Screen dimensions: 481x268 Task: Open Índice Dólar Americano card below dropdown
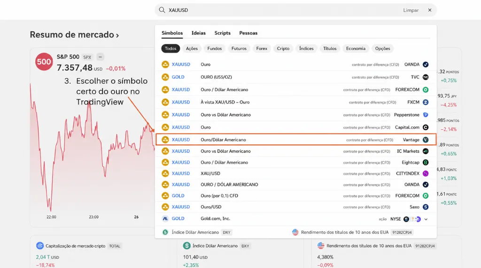pos(217,246)
